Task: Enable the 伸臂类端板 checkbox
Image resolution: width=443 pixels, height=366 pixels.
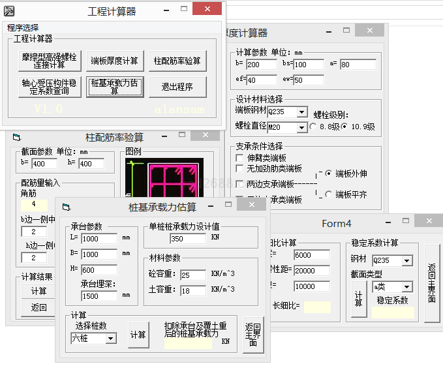Action: [240, 158]
